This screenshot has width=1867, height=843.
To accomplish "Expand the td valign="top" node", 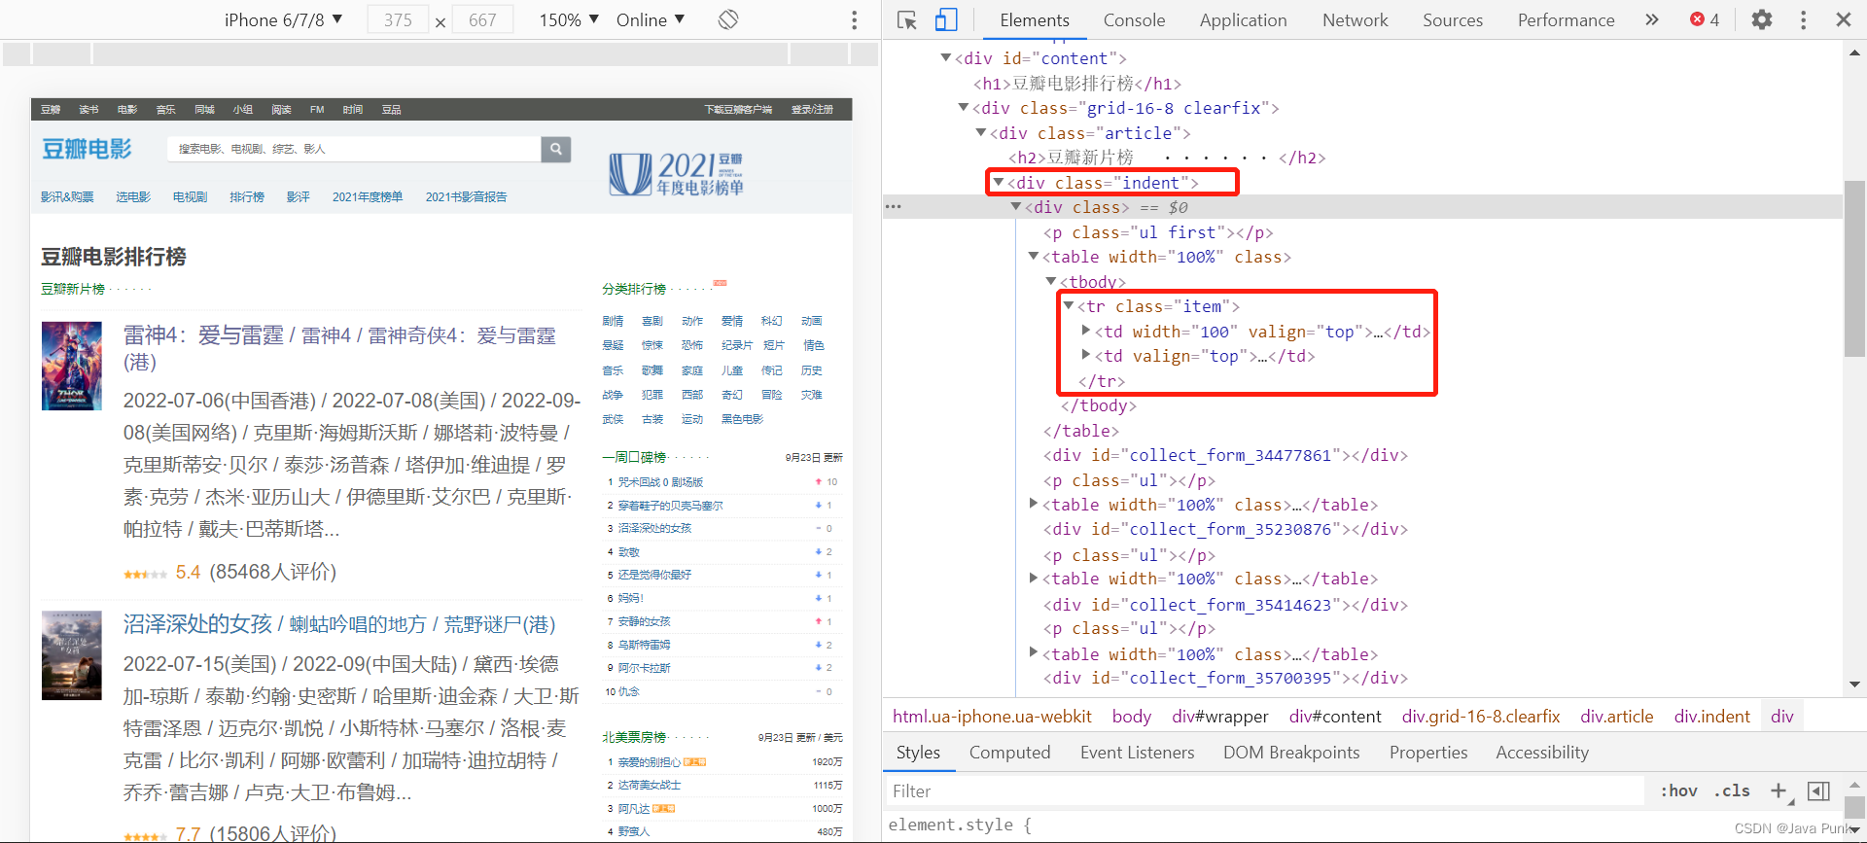I will (1086, 355).
